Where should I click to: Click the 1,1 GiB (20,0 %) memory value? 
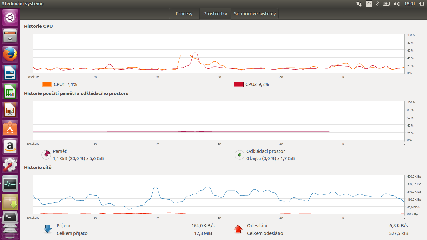click(78, 158)
